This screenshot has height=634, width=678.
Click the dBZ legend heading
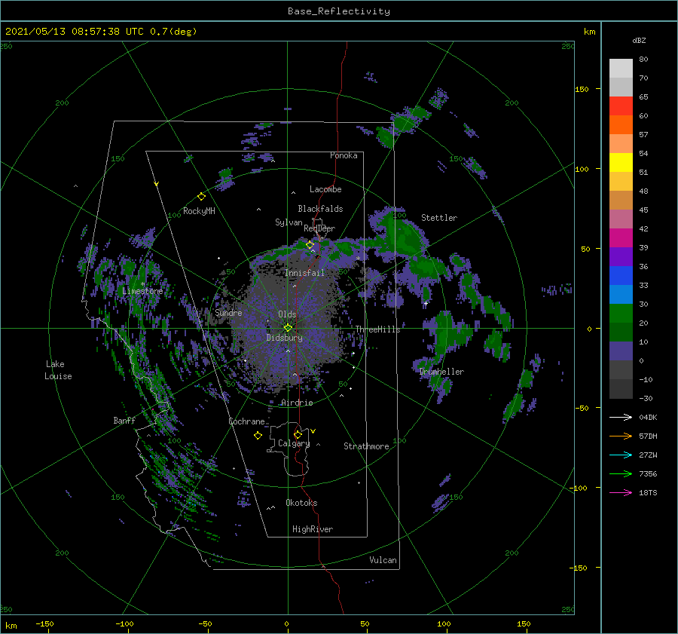click(x=639, y=40)
